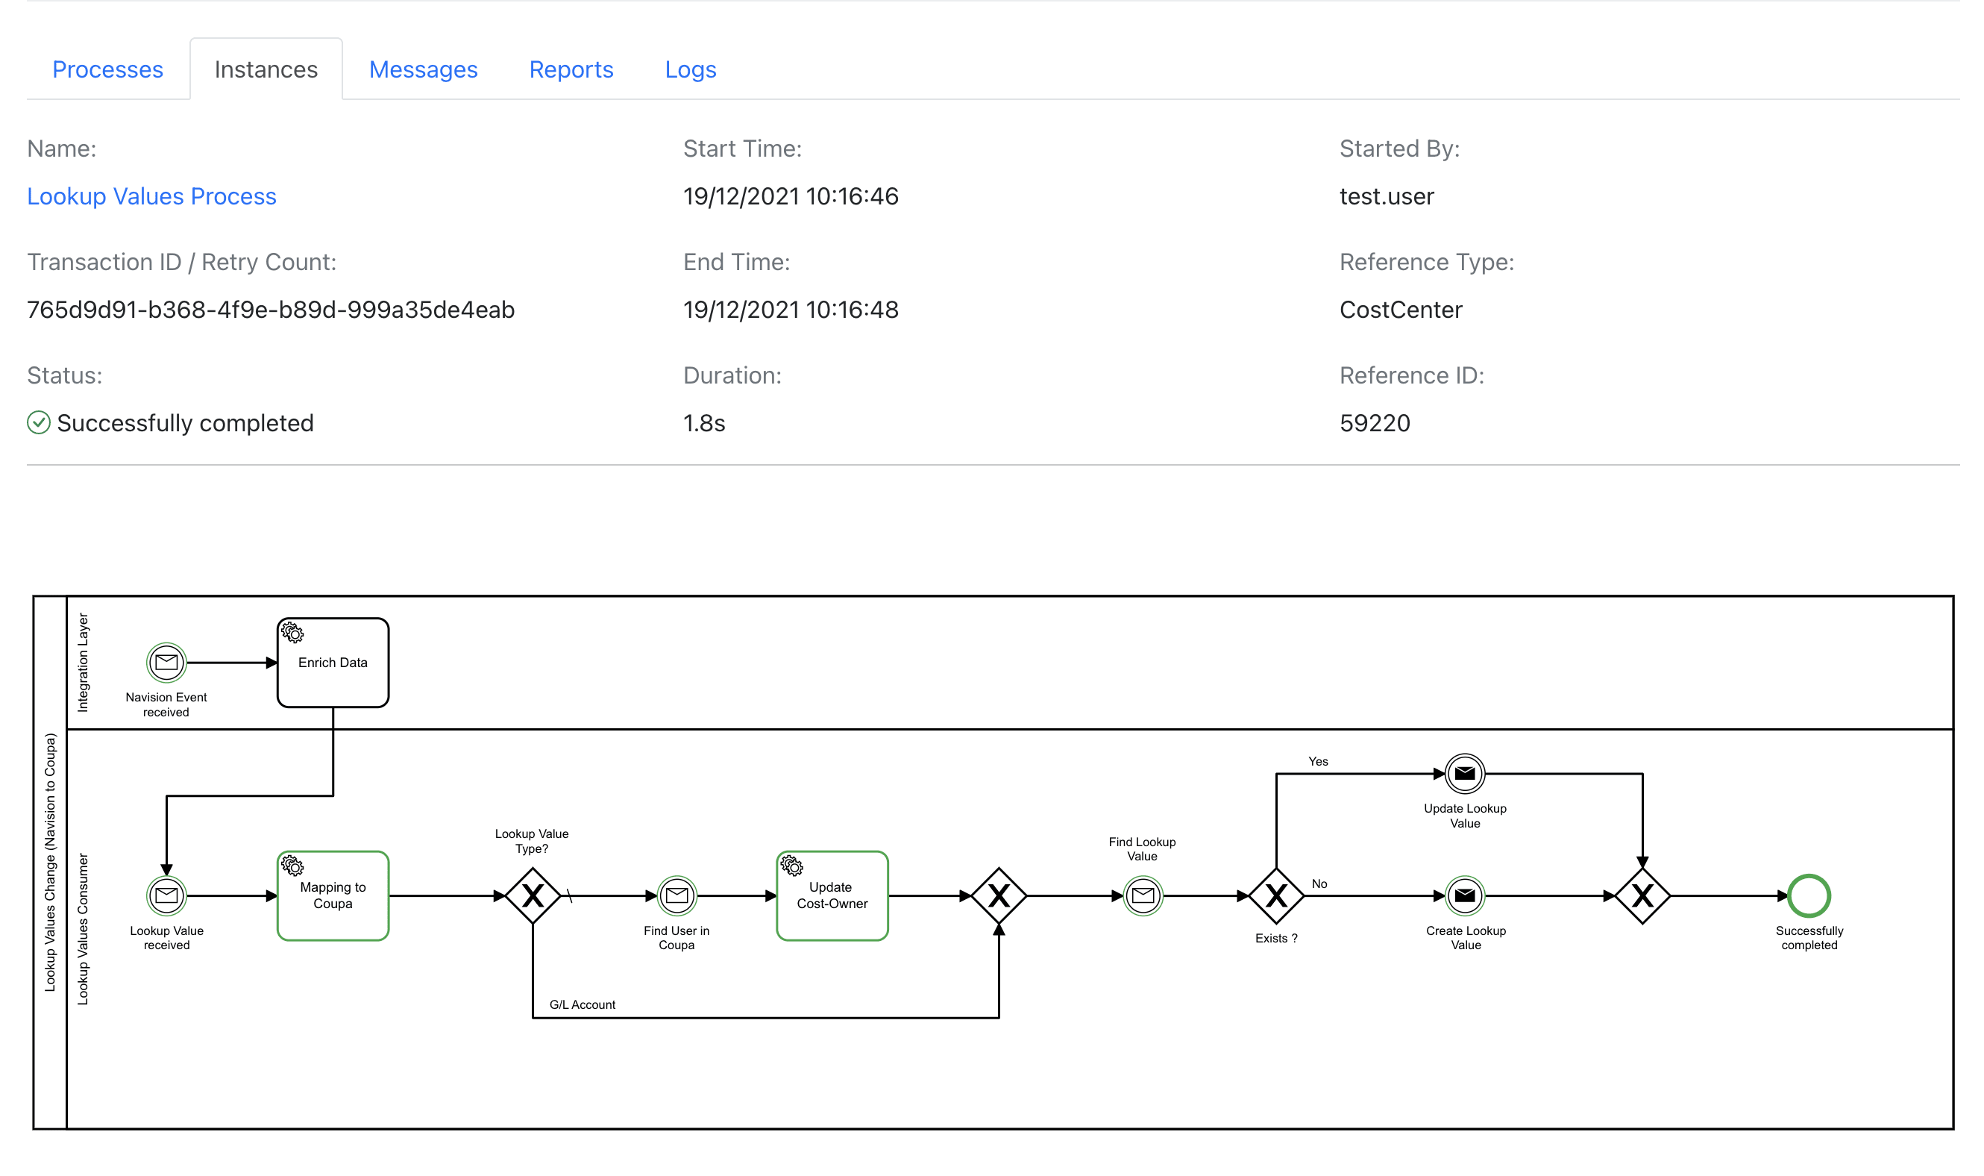Click the Lookup Value received message event
This screenshot has width=1984, height=1176.
166,895
